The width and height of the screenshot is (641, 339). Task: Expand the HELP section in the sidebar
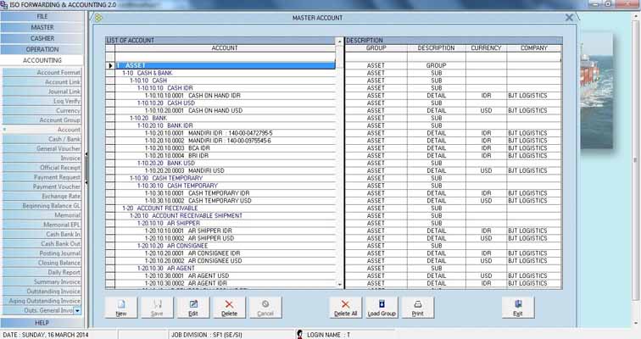pyautogui.click(x=42, y=323)
